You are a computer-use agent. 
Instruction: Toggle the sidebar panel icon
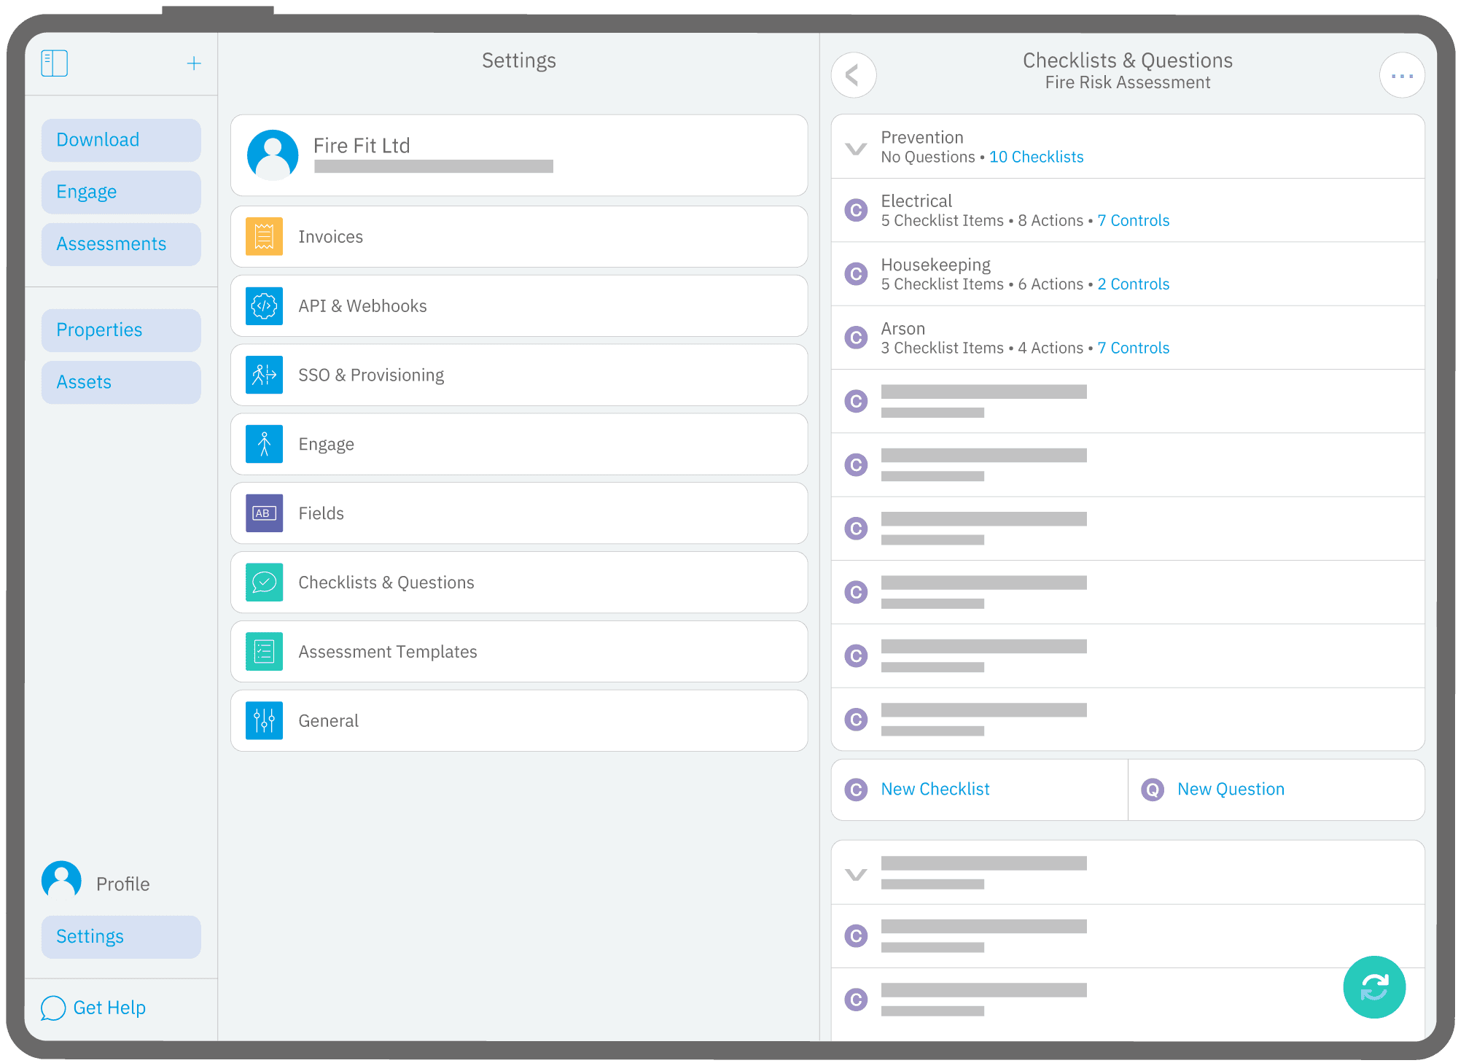click(55, 63)
